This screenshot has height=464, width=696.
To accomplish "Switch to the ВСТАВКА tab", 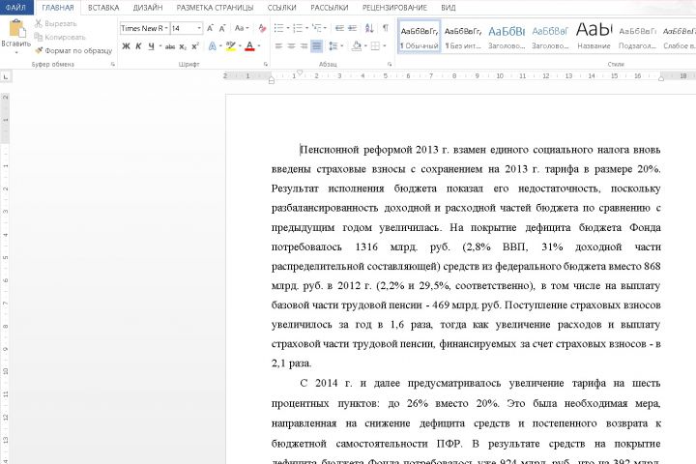I will pos(103,8).
